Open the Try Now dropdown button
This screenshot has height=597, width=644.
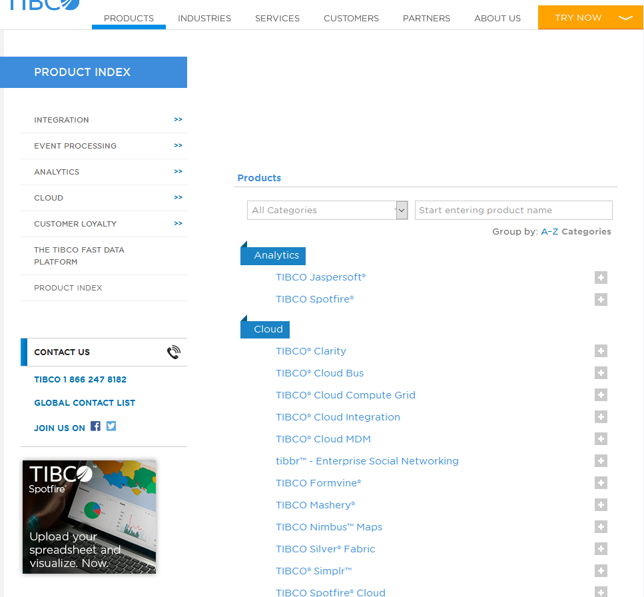590,18
